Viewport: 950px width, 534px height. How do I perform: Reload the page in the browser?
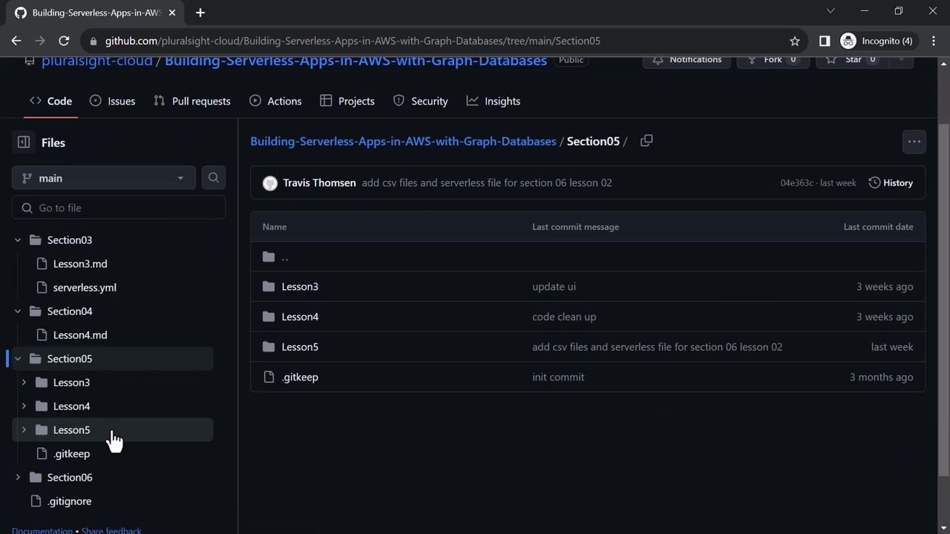point(64,41)
